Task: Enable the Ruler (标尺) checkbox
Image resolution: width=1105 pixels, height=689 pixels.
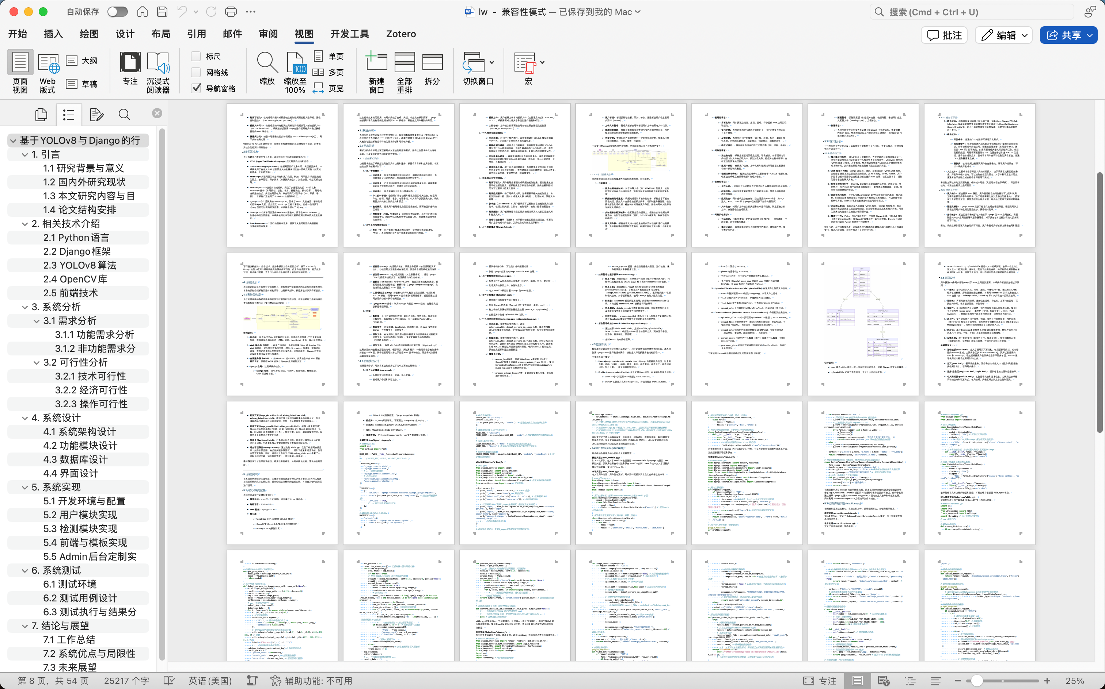Action: point(196,57)
